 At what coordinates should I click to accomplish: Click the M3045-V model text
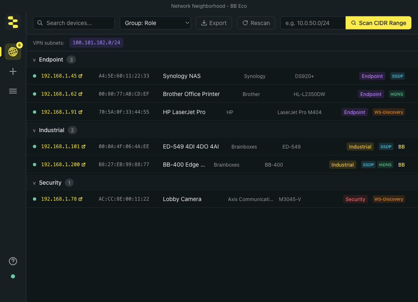point(290,199)
